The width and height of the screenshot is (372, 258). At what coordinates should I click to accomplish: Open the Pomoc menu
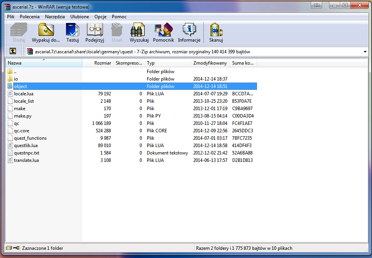click(119, 17)
